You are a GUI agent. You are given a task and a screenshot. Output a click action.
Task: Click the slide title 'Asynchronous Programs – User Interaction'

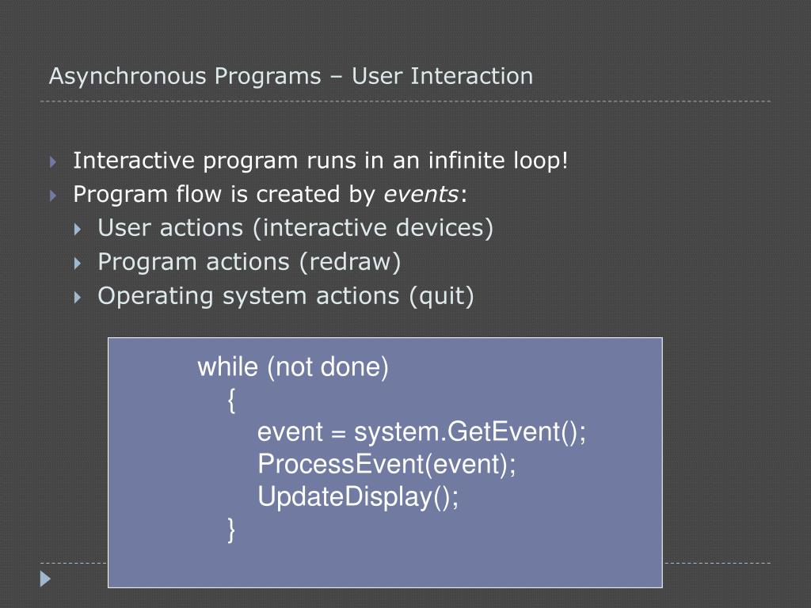[x=291, y=77]
